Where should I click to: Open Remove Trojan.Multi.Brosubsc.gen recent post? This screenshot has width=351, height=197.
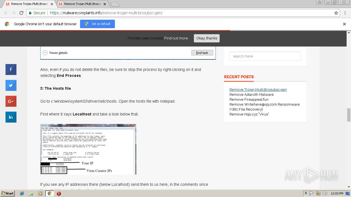pyautogui.click(x=258, y=90)
